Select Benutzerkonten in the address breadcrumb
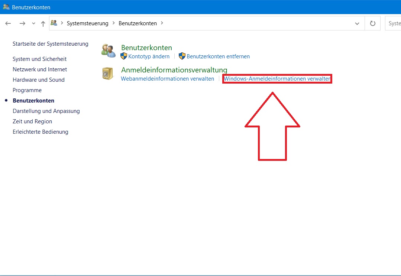 pyautogui.click(x=138, y=23)
